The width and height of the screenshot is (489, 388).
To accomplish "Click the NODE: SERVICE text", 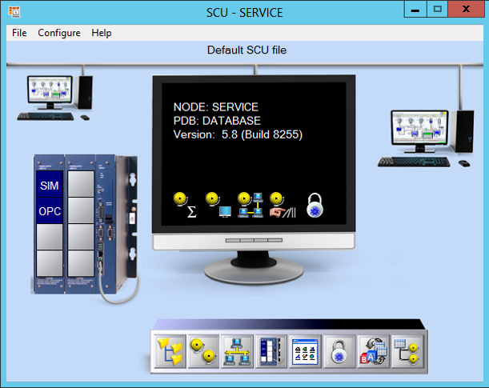I will tap(215, 107).
